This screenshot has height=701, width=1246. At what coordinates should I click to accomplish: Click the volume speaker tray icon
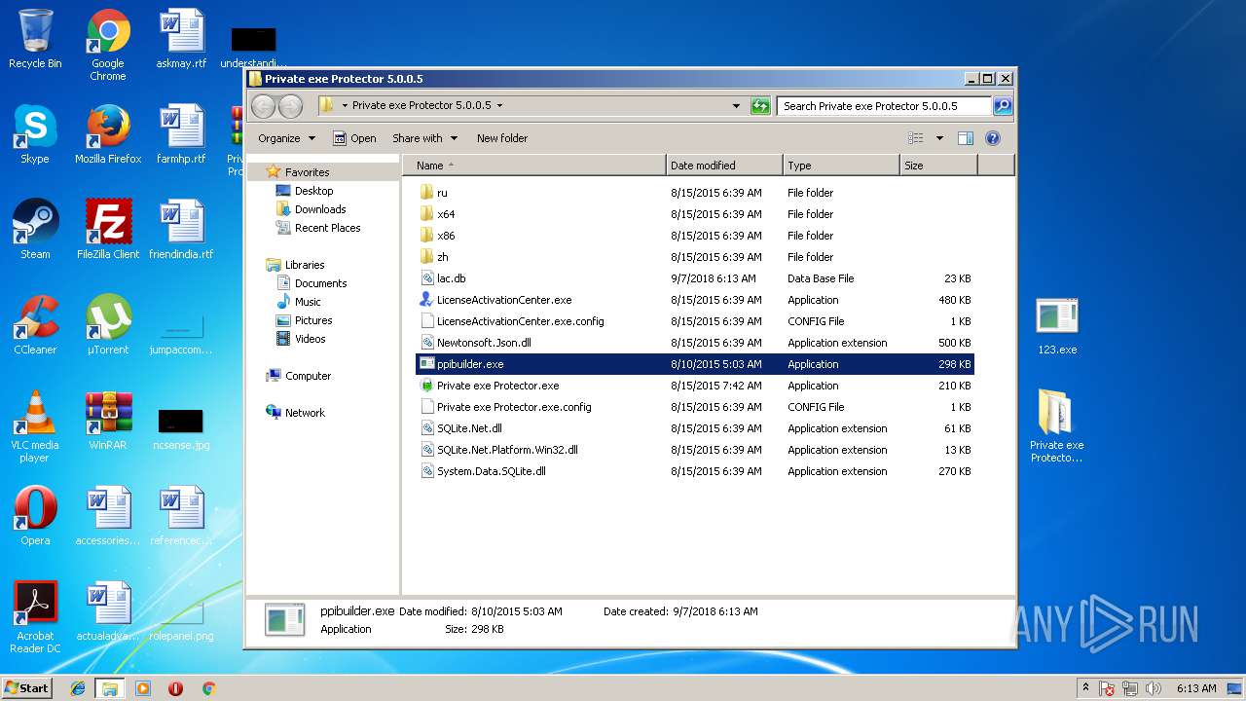[x=1154, y=688]
